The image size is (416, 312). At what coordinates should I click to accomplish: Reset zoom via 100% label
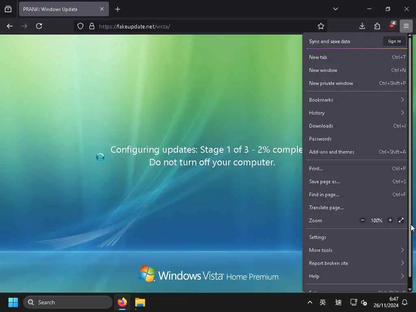pyautogui.click(x=377, y=221)
